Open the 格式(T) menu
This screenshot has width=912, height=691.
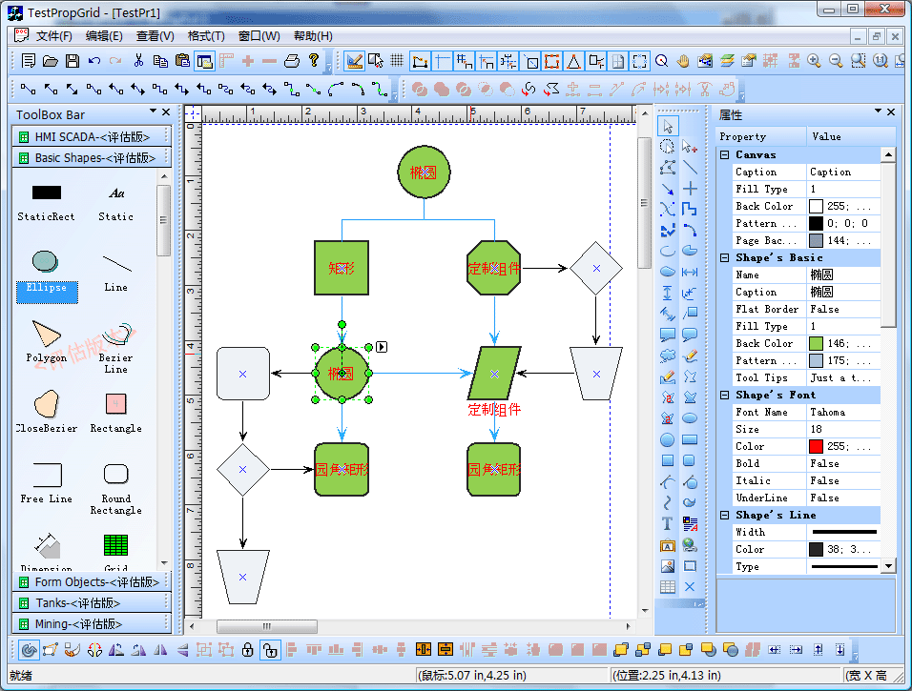tap(206, 36)
